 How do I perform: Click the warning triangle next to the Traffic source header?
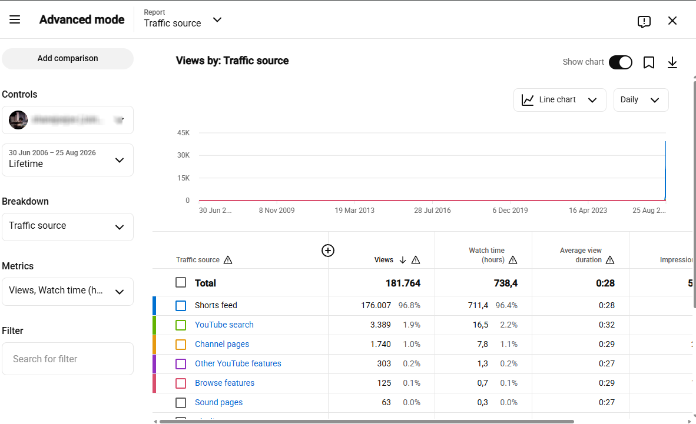(x=228, y=260)
